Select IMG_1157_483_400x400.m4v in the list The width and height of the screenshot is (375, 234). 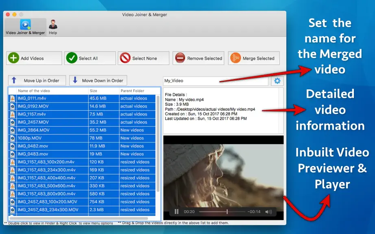[x=82, y=178]
